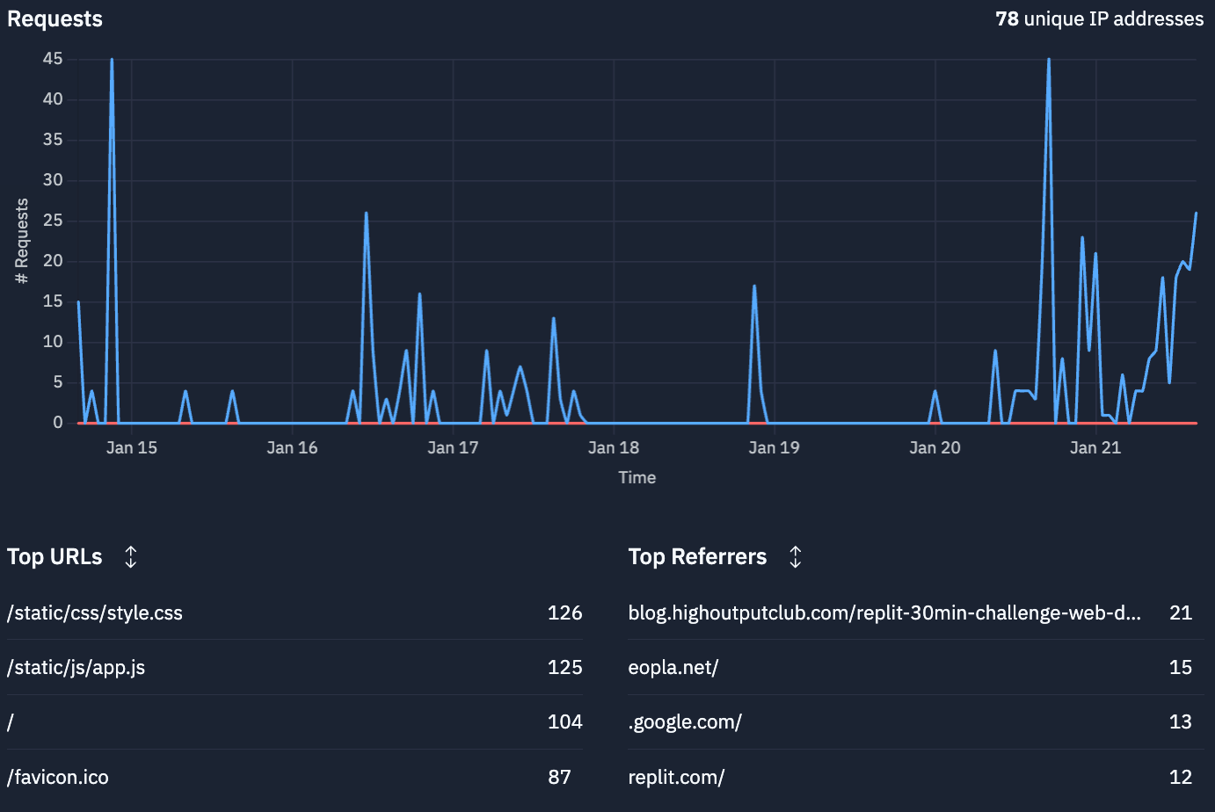Click the Top Referrers heading

(x=697, y=556)
